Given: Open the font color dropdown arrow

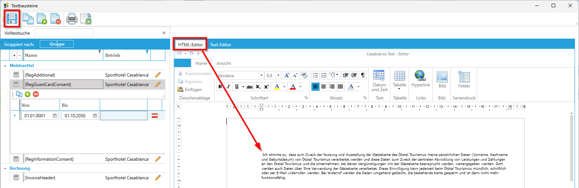Looking at the screenshot, I should point(300,87).
